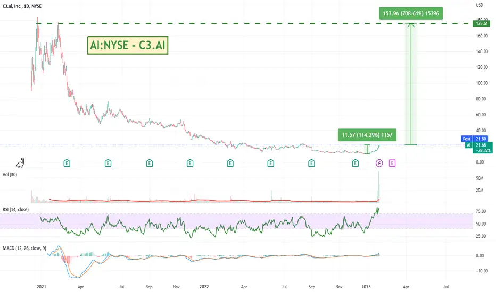Click the 160.00 price axis value
The image size is (496, 292).
point(482,36)
